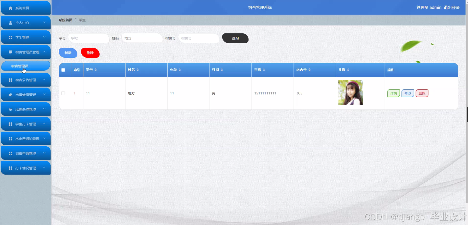Click the home icon next to 系统首页
Image resolution: width=468 pixels, height=225 pixels.
point(10,8)
